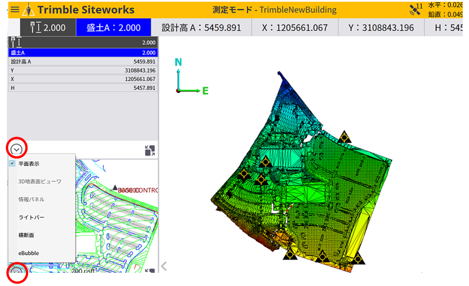Click the 盛土A: 2.000 info bar button
This screenshot has width=469, height=286.
tap(113, 28)
